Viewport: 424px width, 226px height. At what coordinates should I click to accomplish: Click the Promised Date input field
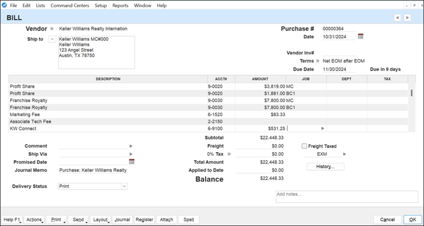click(x=93, y=162)
